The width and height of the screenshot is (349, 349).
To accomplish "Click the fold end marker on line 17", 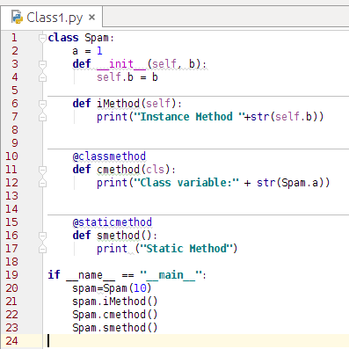I will pos(42,249).
